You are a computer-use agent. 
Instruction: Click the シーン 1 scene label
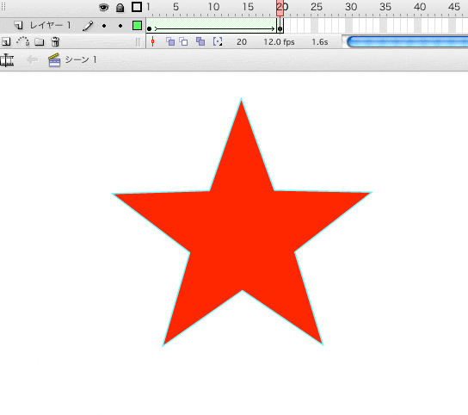(81, 59)
